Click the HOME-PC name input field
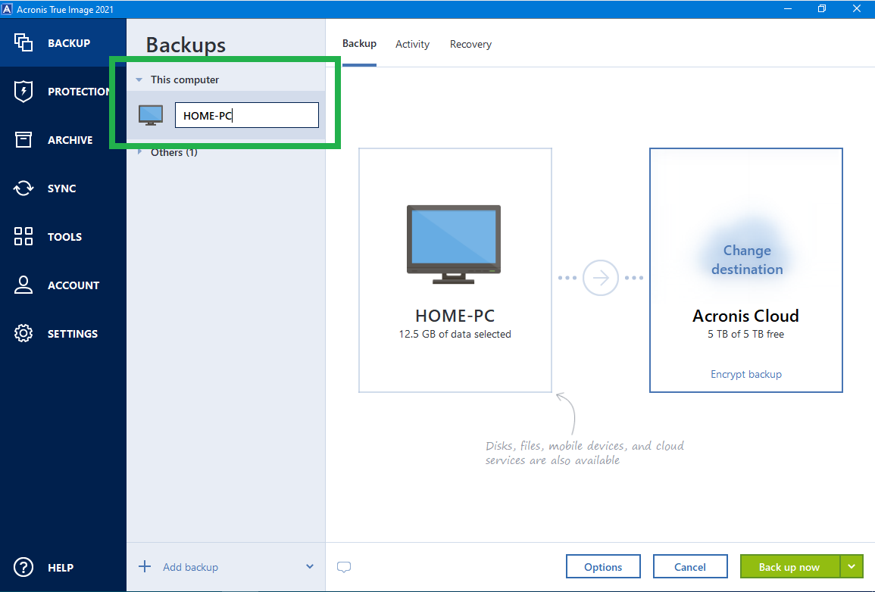This screenshot has width=875, height=592. 246,114
